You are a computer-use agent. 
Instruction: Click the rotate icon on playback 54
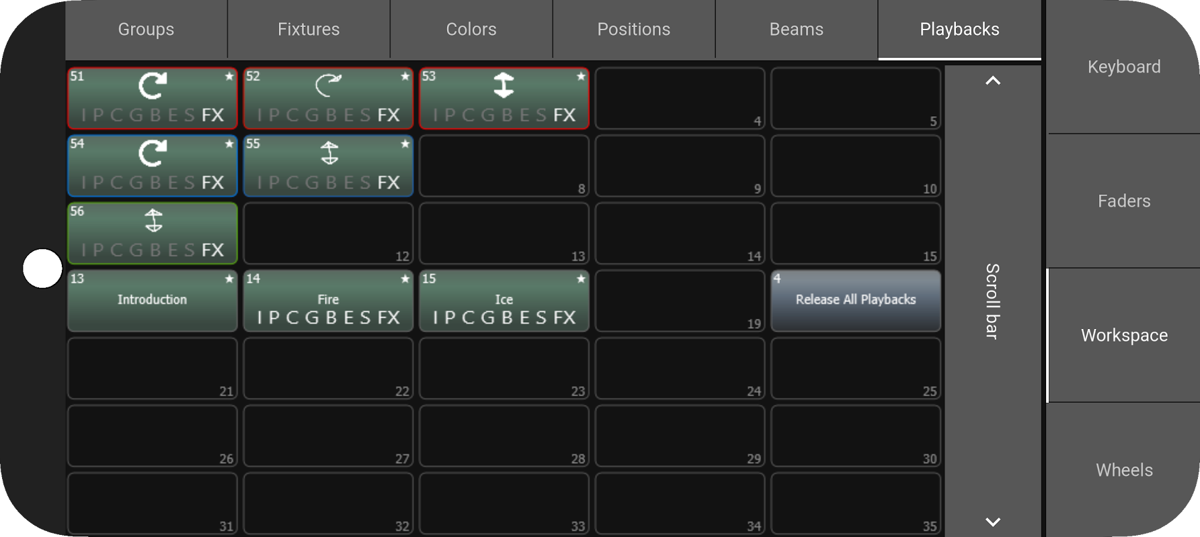click(x=153, y=154)
